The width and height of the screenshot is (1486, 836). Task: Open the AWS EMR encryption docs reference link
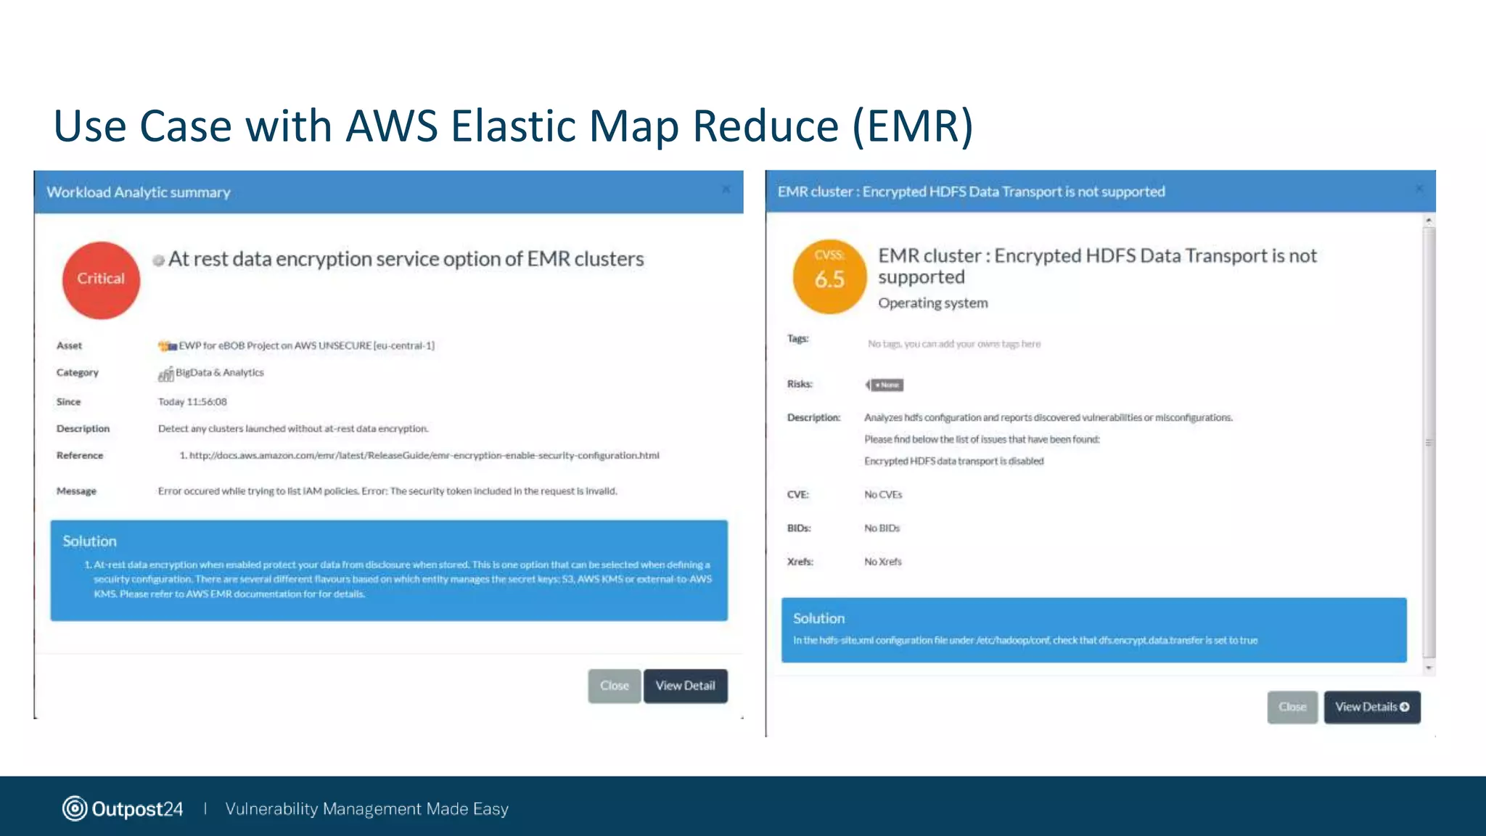tap(424, 456)
